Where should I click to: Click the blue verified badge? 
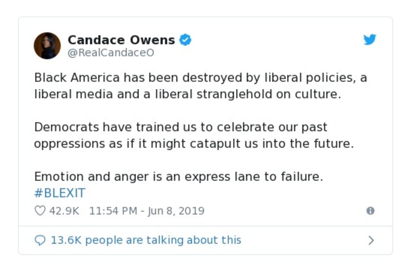[185, 40]
